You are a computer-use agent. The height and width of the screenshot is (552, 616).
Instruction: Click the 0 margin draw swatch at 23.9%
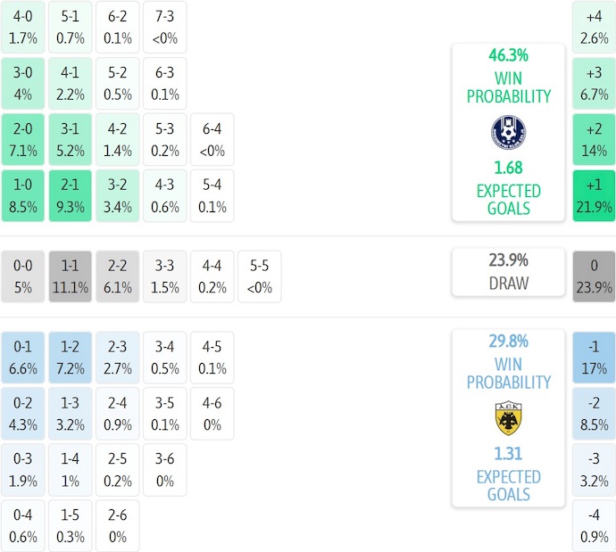pyautogui.click(x=595, y=276)
